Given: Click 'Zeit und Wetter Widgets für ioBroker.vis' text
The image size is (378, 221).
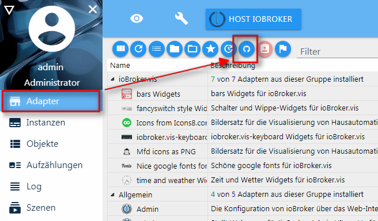Looking at the screenshot, I should tap(278, 180).
